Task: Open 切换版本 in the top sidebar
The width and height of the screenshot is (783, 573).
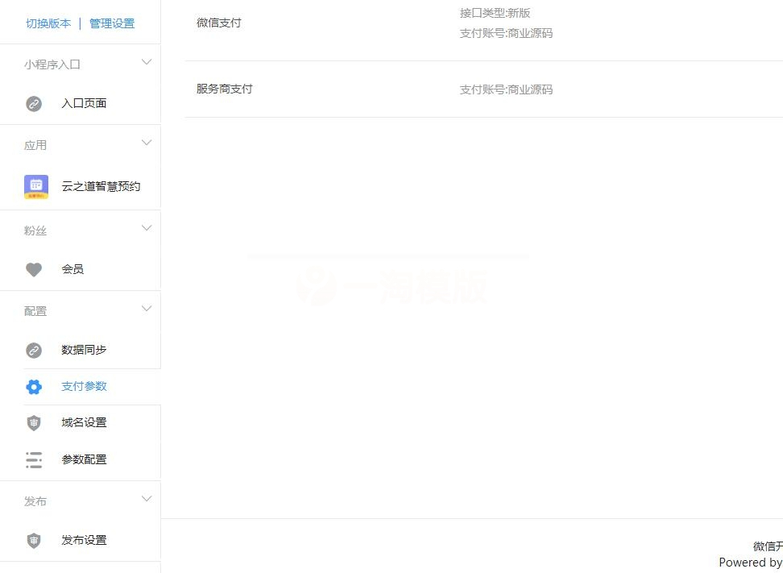Action: click(48, 23)
